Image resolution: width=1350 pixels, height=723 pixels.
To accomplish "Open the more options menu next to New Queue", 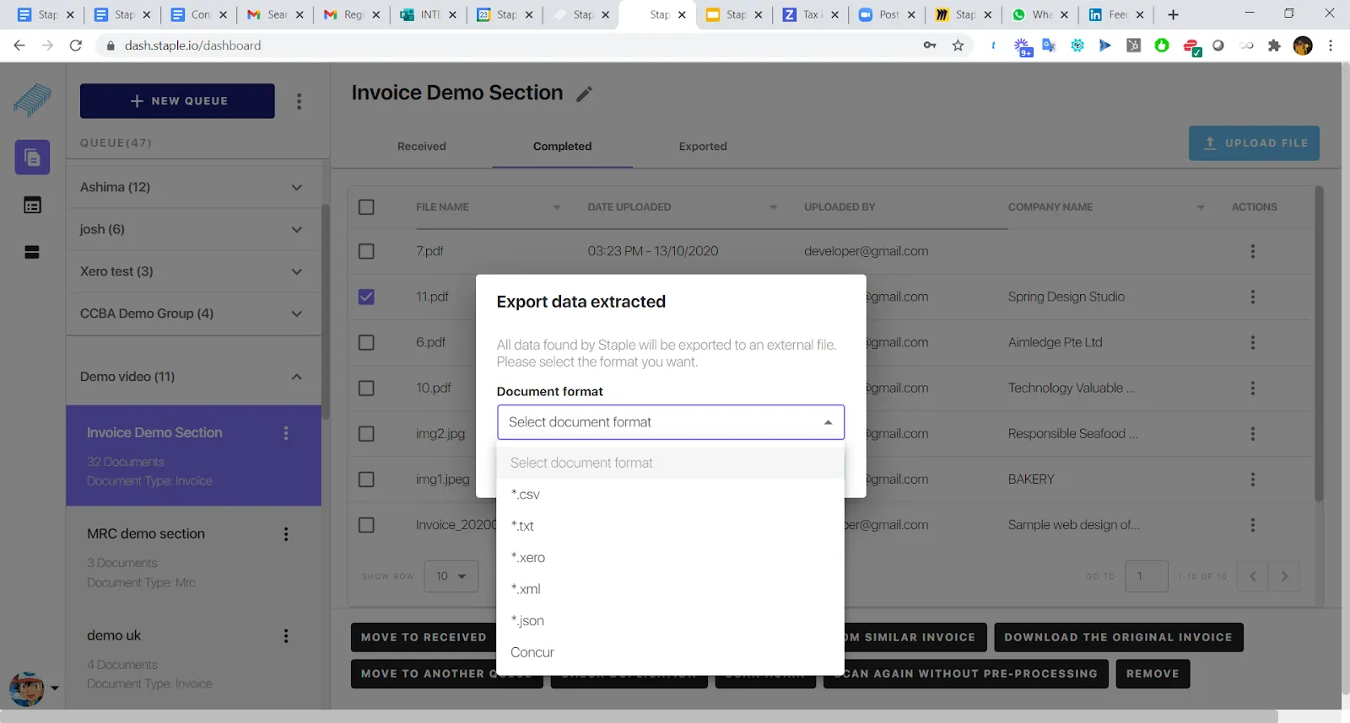I will pyautogui.click(x=299, y=101).
